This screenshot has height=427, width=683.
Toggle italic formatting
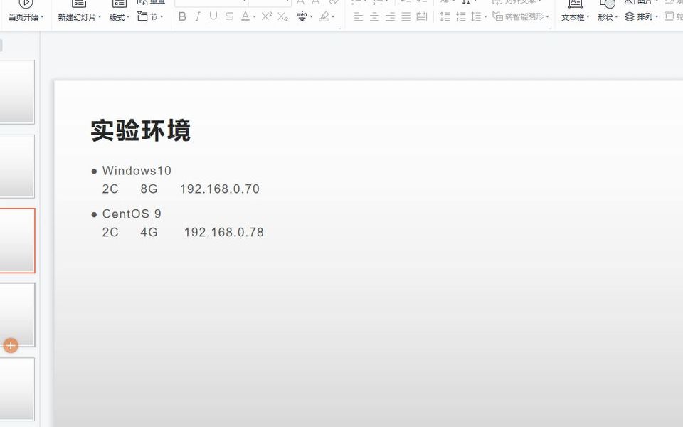coord(197,16)
